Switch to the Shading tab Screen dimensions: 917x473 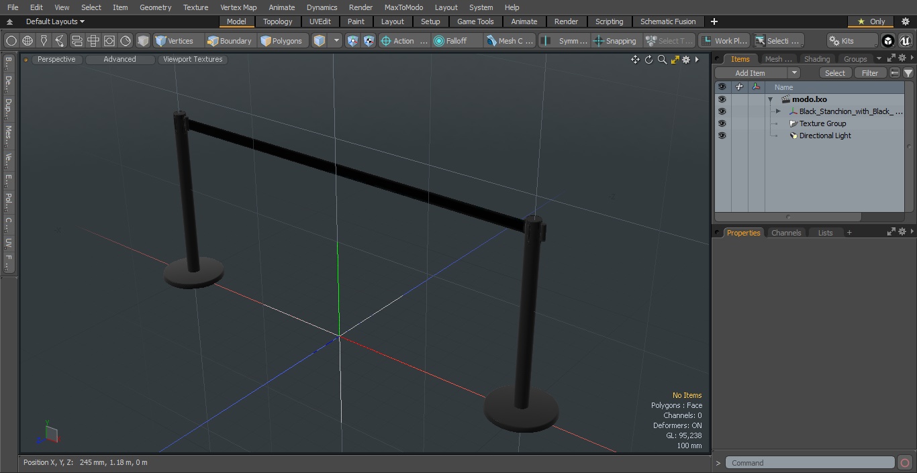(817, 59)
